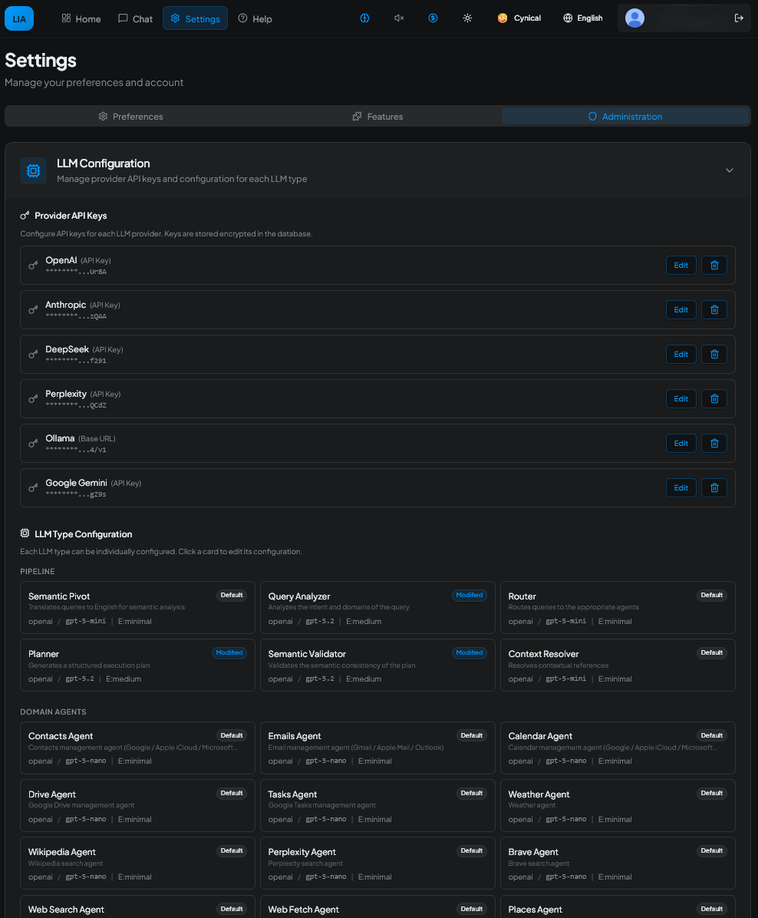
Task: Delete the Anthropic API key via trash icon
Action: 714,309
